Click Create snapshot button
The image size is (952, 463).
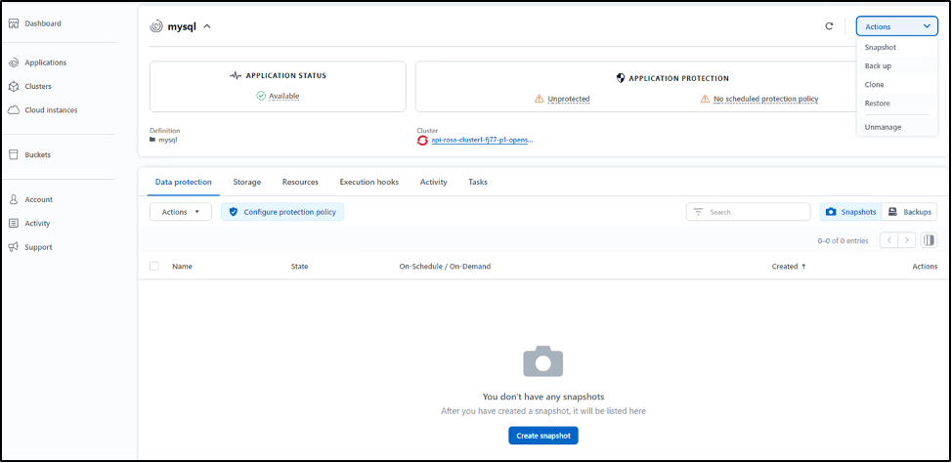(x=543, y=436)
